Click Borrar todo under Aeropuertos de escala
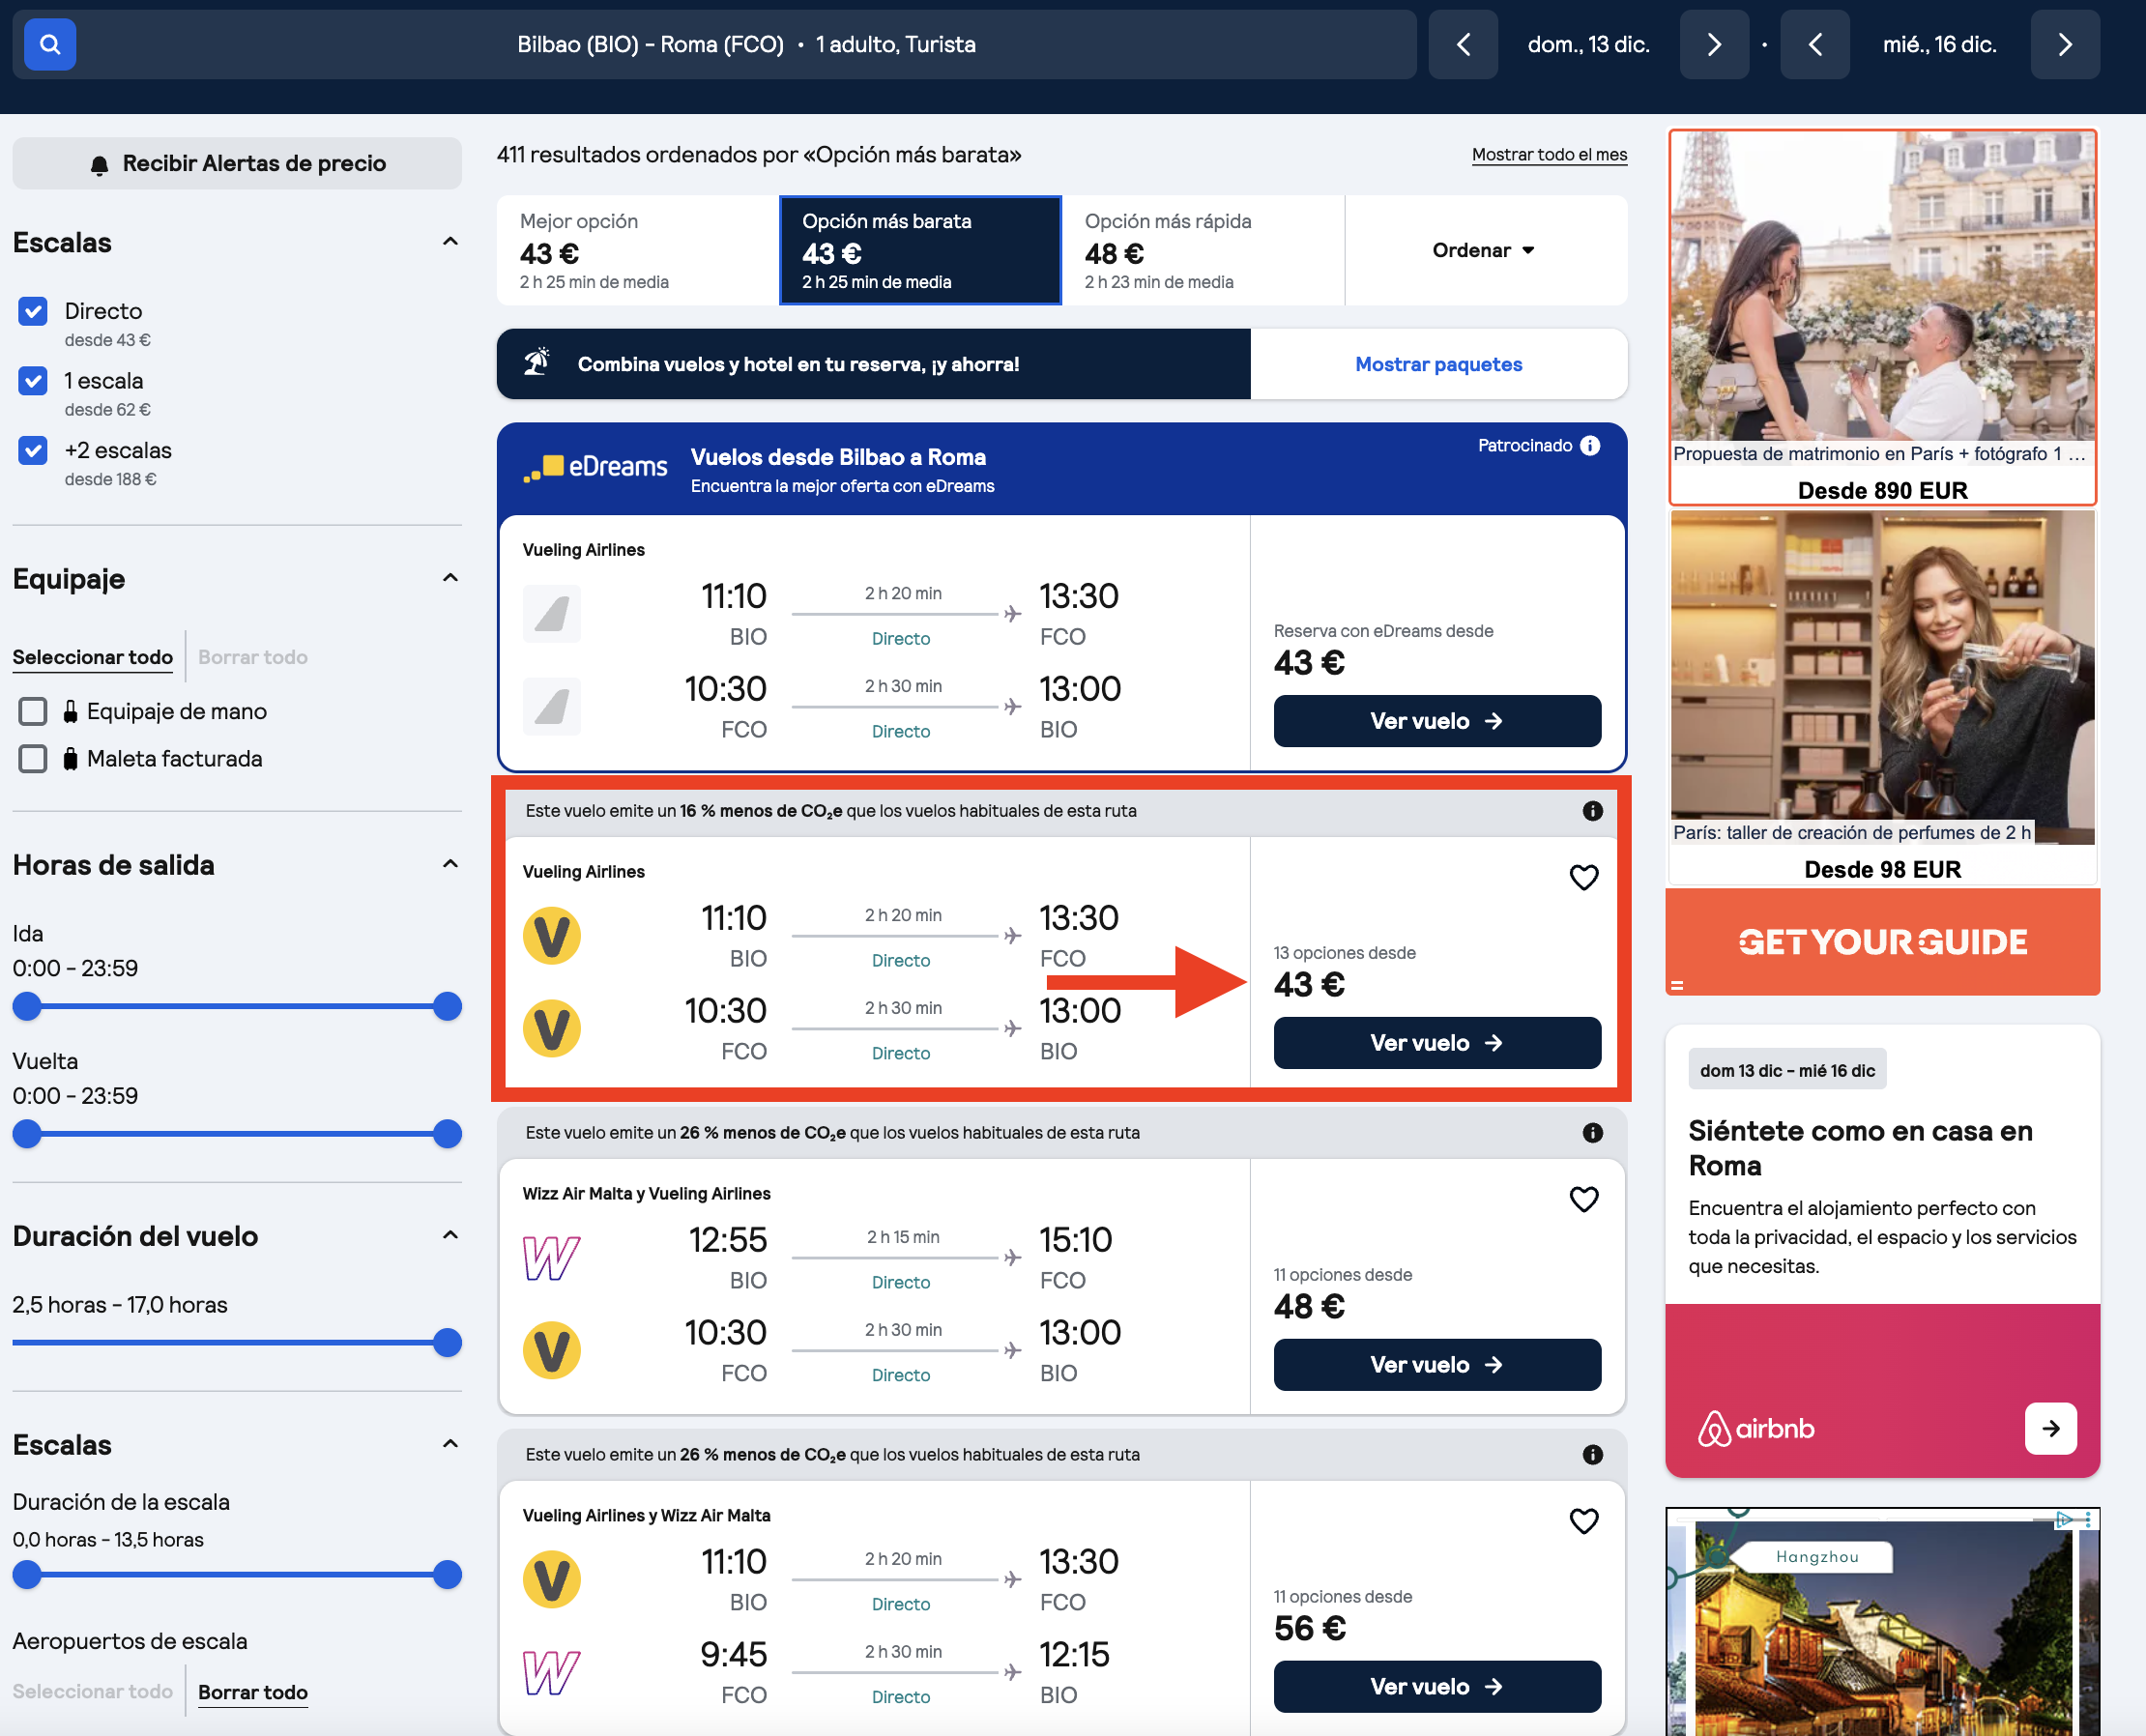2146x1736 pixels. click(253, 1692)
